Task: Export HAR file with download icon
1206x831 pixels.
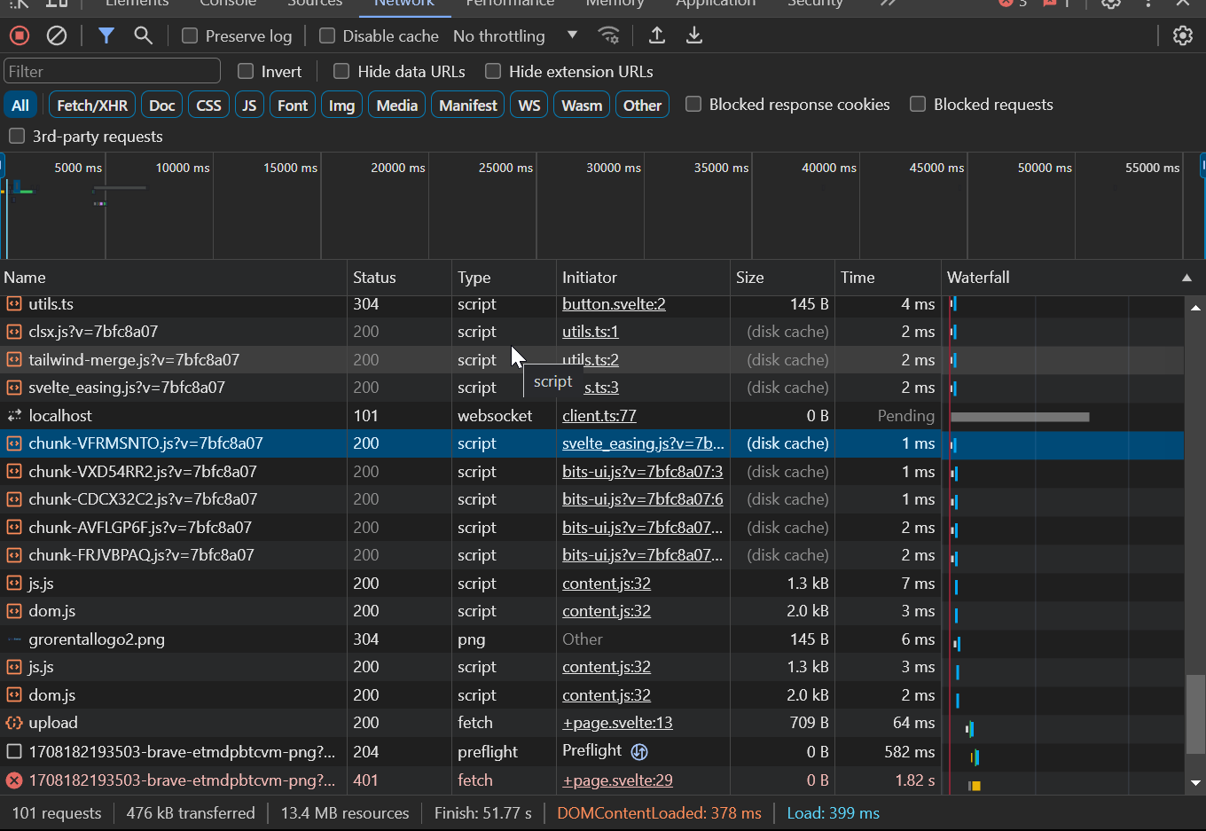Action: pos(694,35)
